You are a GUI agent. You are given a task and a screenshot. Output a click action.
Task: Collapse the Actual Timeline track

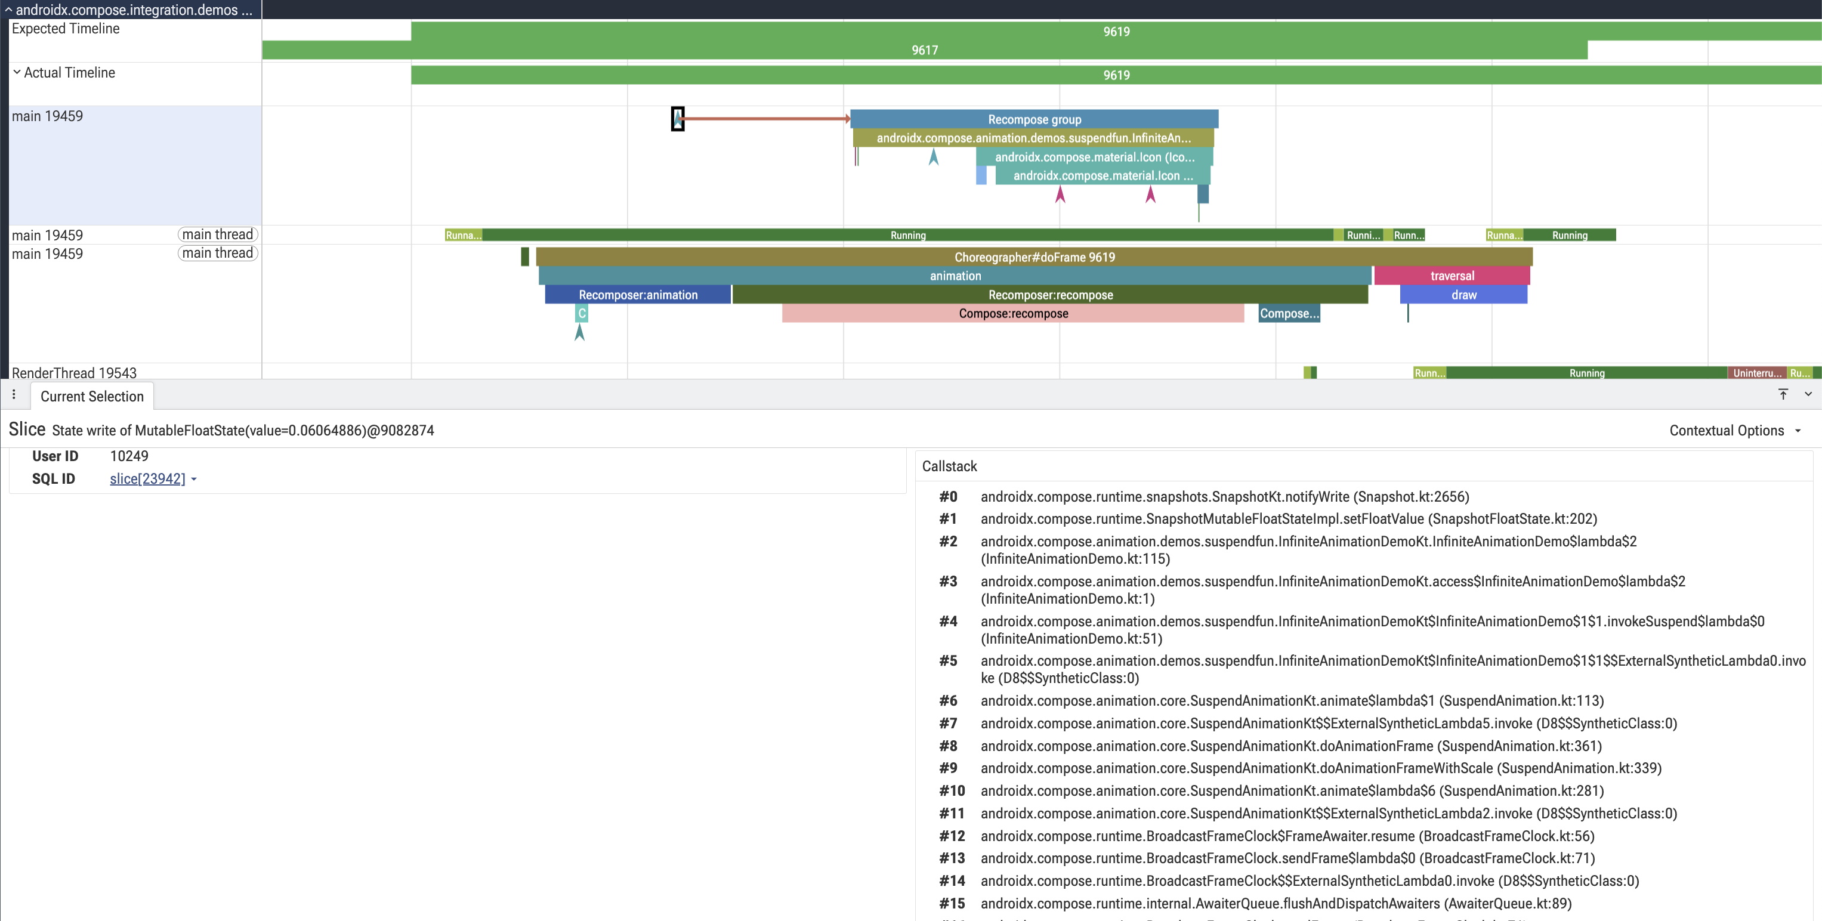(17, 72)
